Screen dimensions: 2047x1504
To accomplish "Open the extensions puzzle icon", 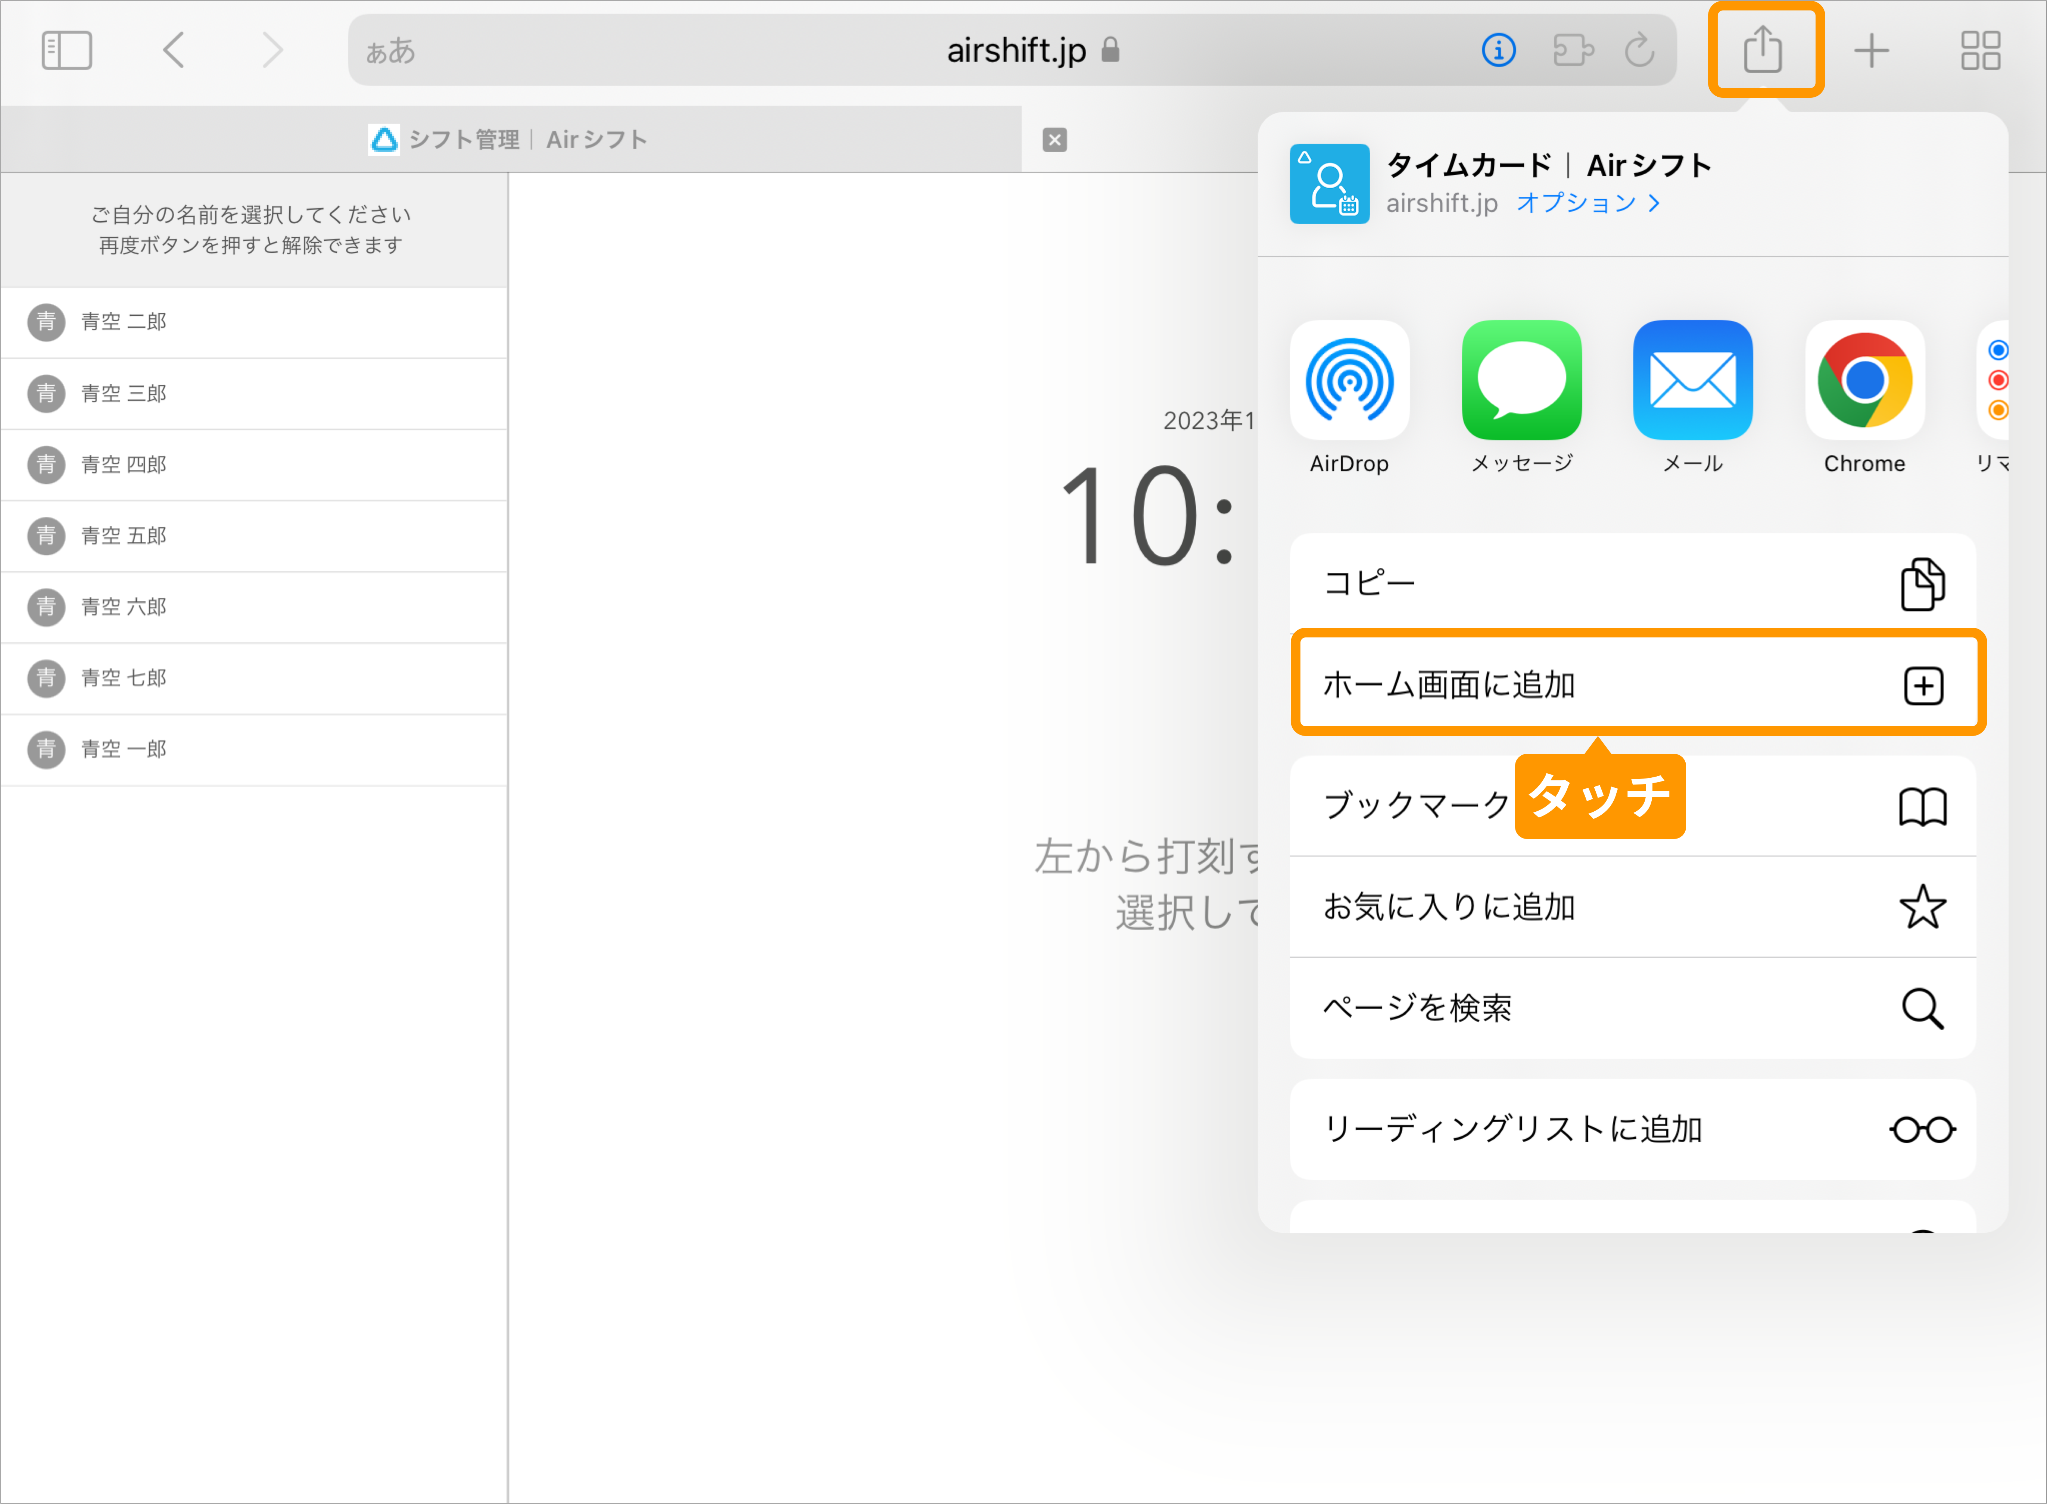I will (1573, 50).
